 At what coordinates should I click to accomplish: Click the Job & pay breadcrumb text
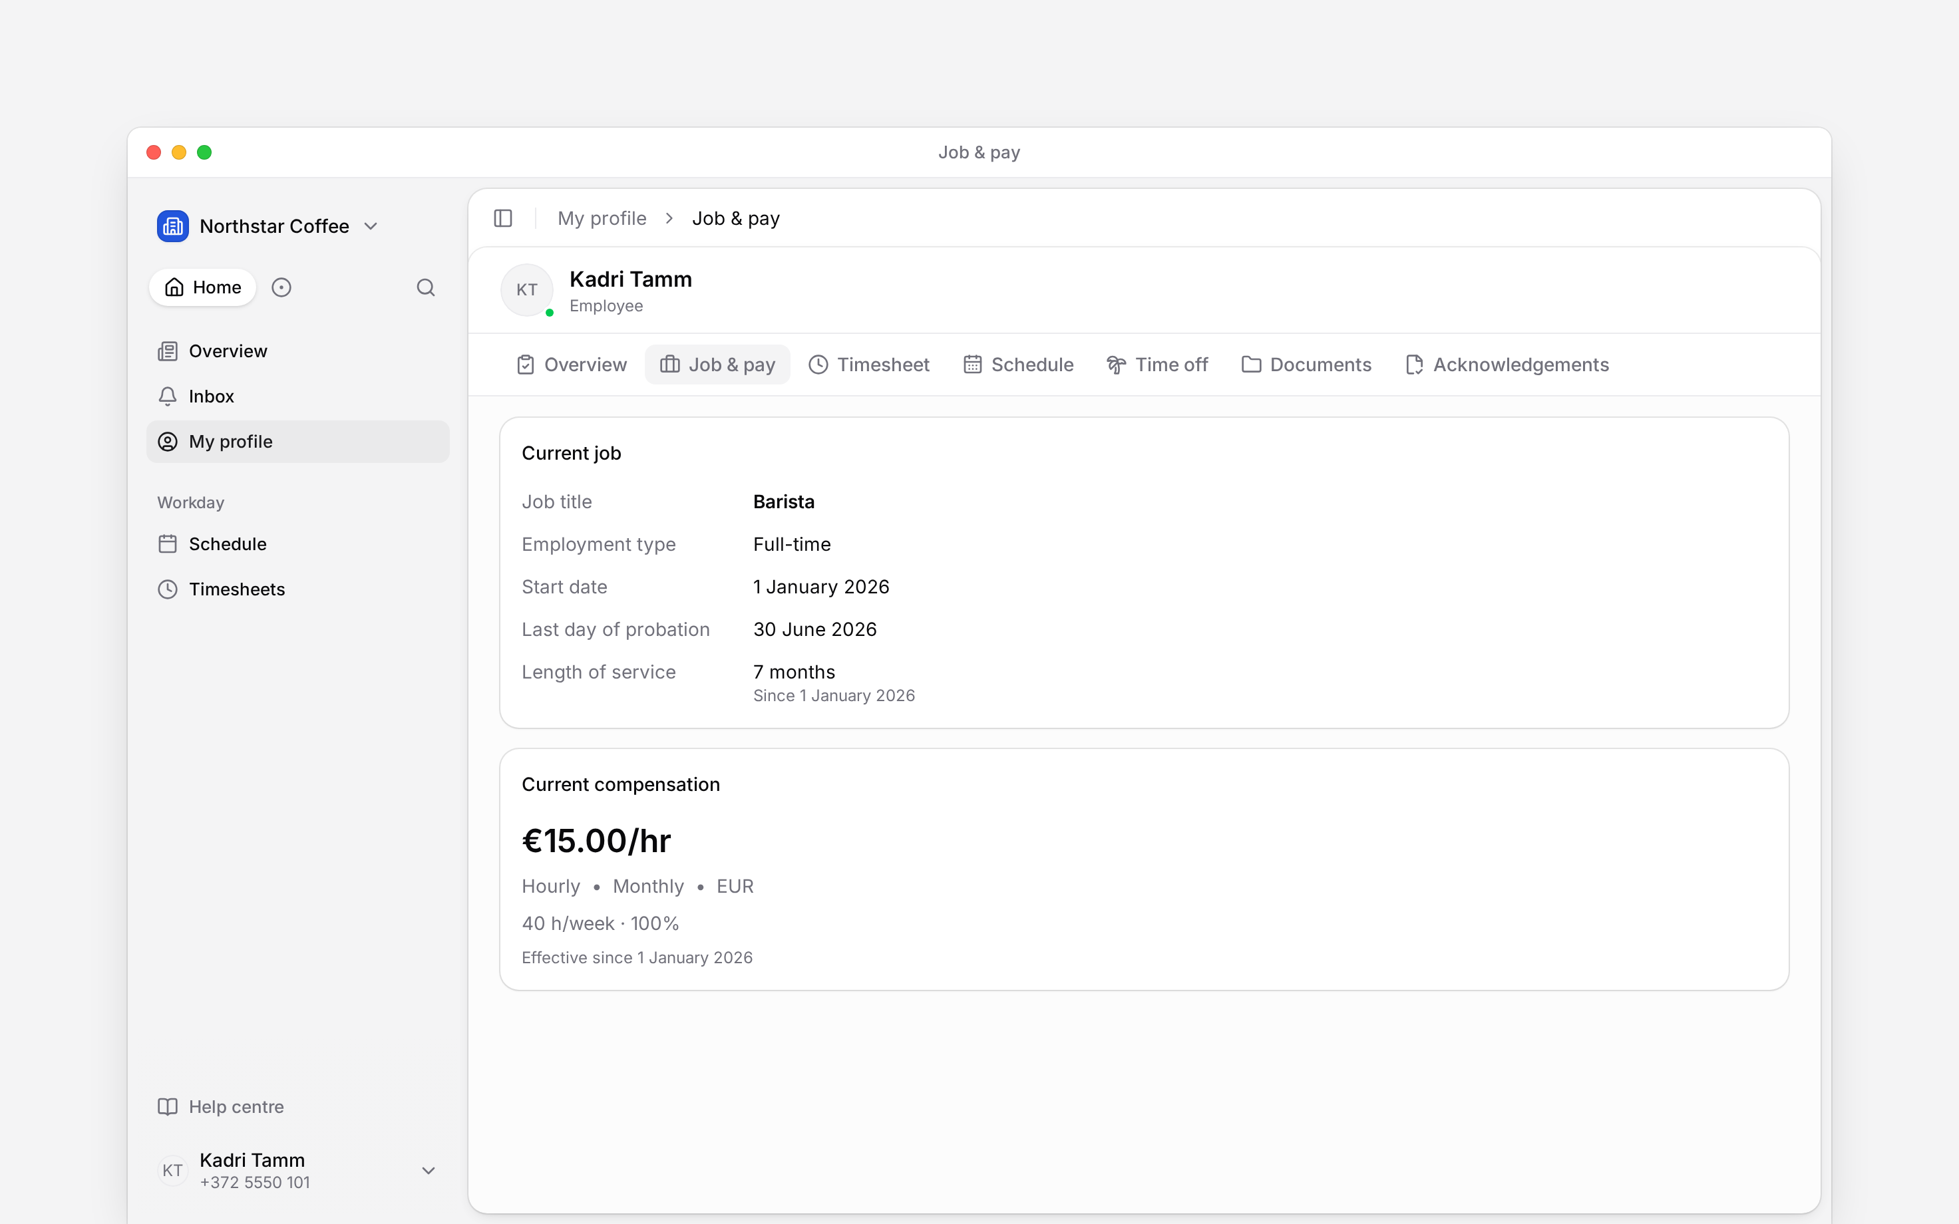[x=736, y=219]
